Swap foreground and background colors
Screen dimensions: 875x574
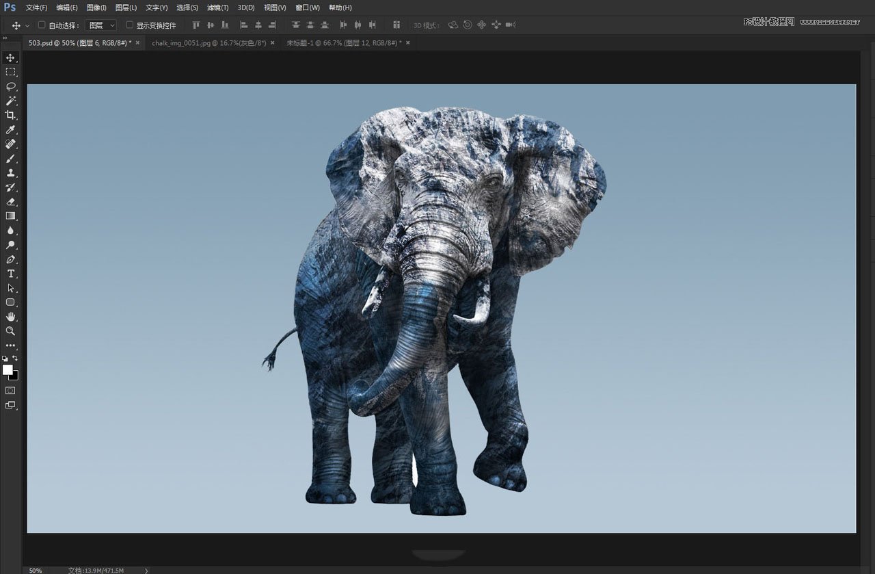(x=15, y=358)
